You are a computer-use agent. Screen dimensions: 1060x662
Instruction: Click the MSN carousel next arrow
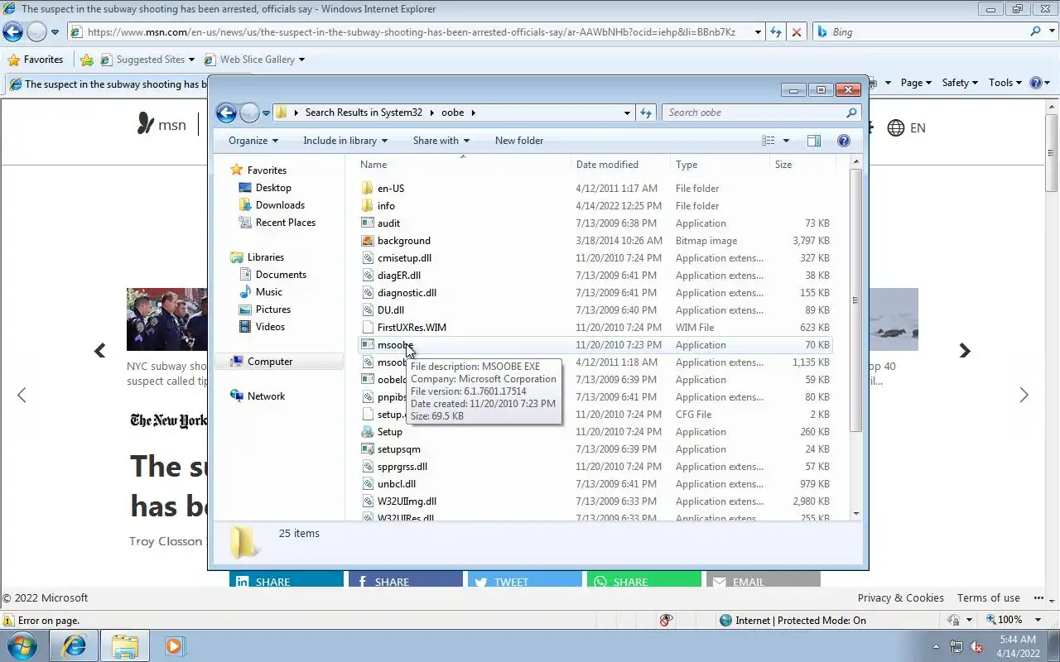[x=965, y=351]
